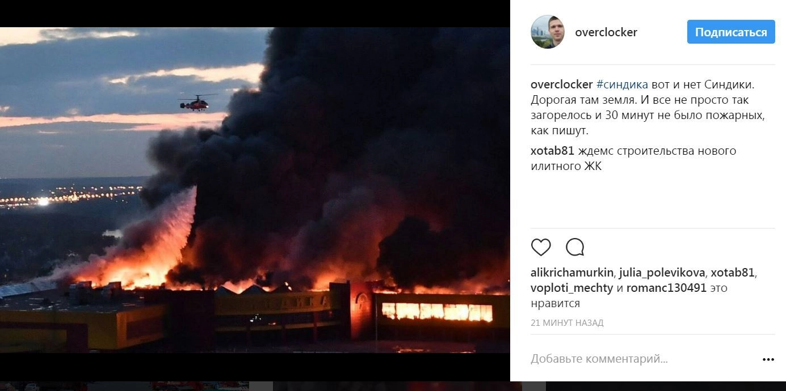786x391 pixels.
Task: Open alikrichamurkin from the likes list
Action: click(x=572, y=273)
